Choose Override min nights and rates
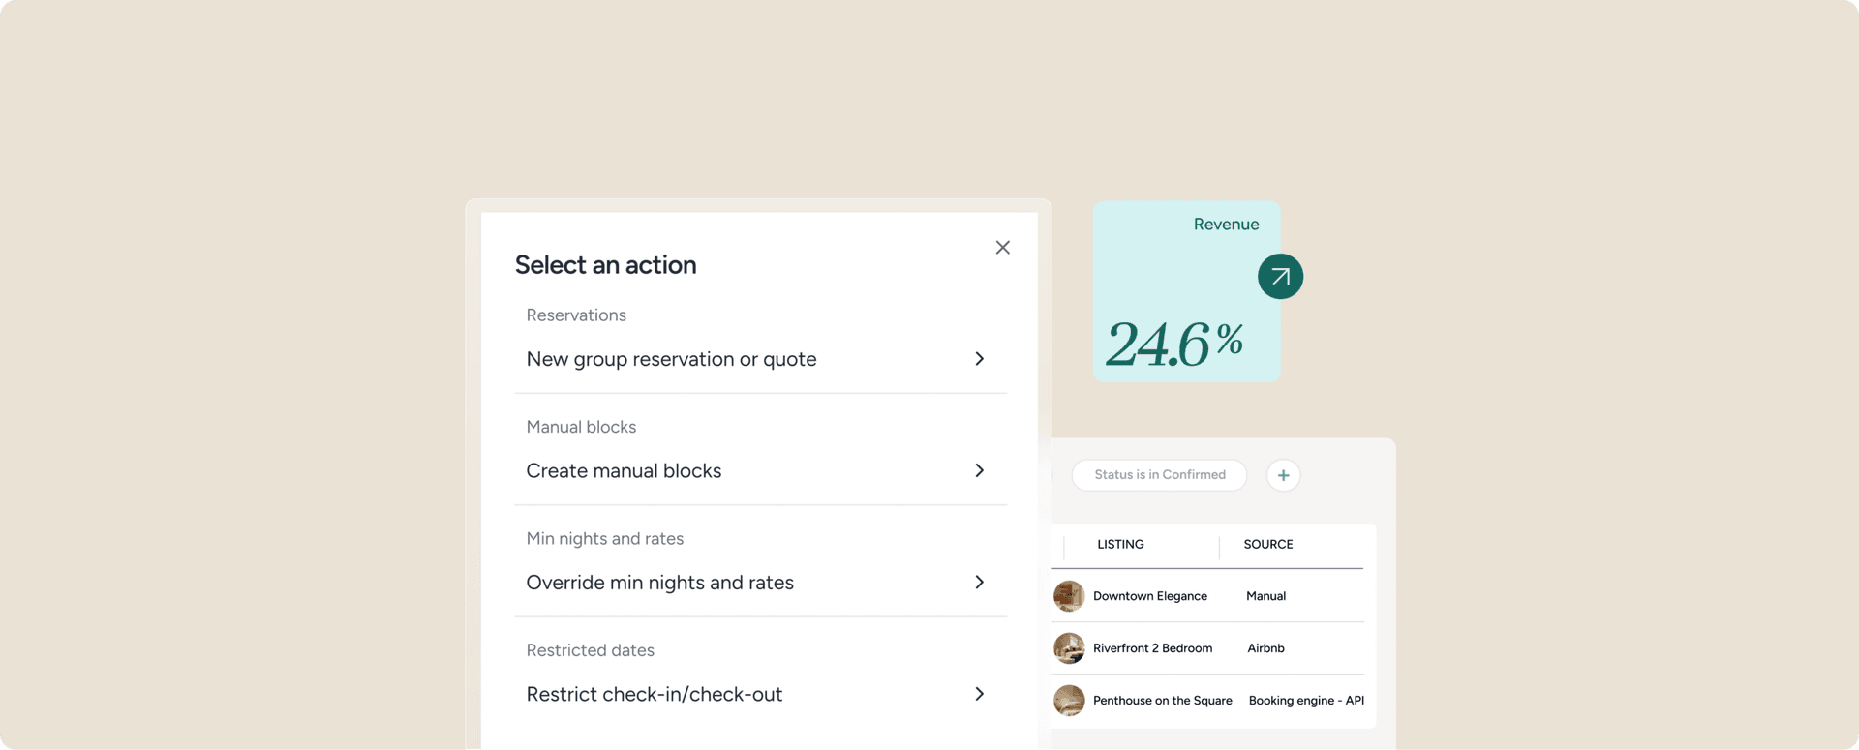This screenshot has width=1859, height=750. click(659, 583)
